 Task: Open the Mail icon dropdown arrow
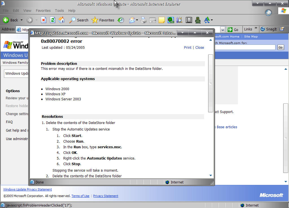137,20
